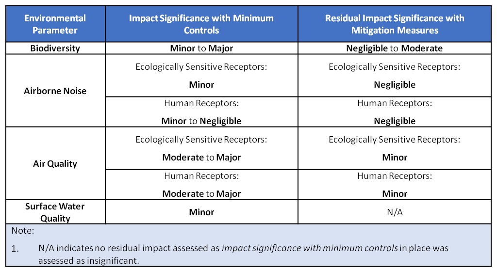Click Air Quality ecological Moderate to Major cell
This screenshot has width=497, height=272.
point(201,148)
